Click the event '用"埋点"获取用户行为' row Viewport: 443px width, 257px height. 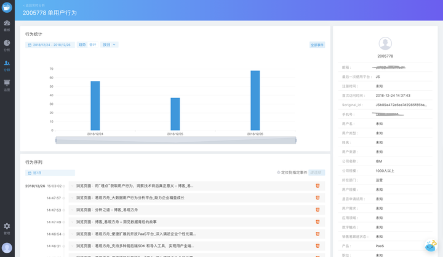coord(197,186)
